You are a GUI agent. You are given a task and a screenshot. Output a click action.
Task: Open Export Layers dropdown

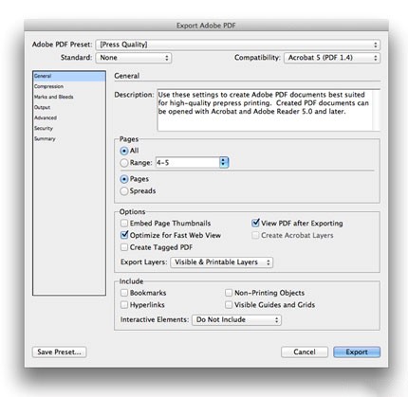click(x=222, y=262)
